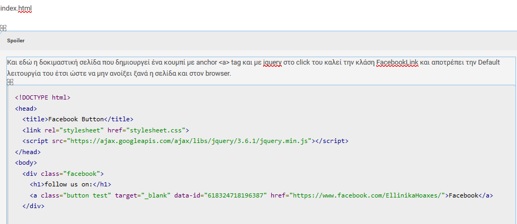Click the div class="facebook" code line
Viewport: 517px width, 224px height.
pos(64,174)
